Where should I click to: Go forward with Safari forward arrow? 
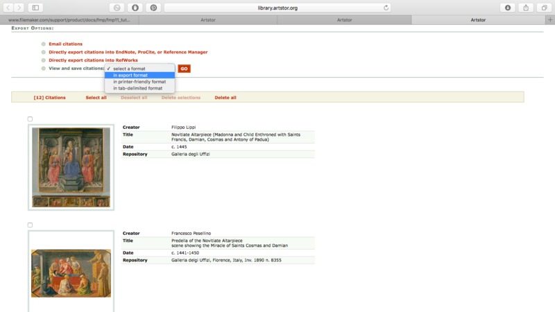(x=19, y=8)
